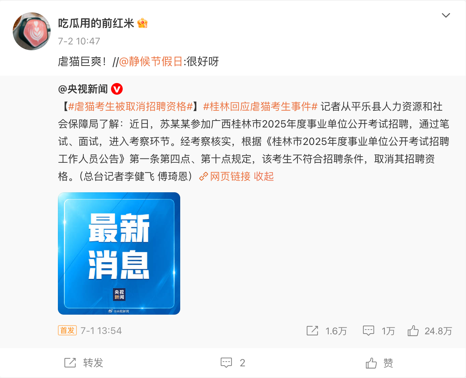Click the 首发 tag badge
Image resolution: width=466 pixels, height=378 pixels.
coord(67,330)
